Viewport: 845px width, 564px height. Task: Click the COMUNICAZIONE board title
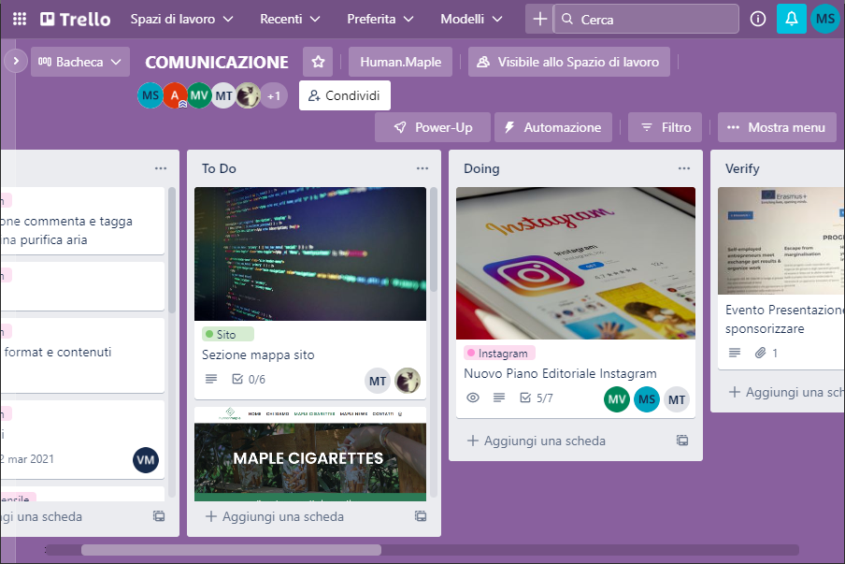click(217, 62)
